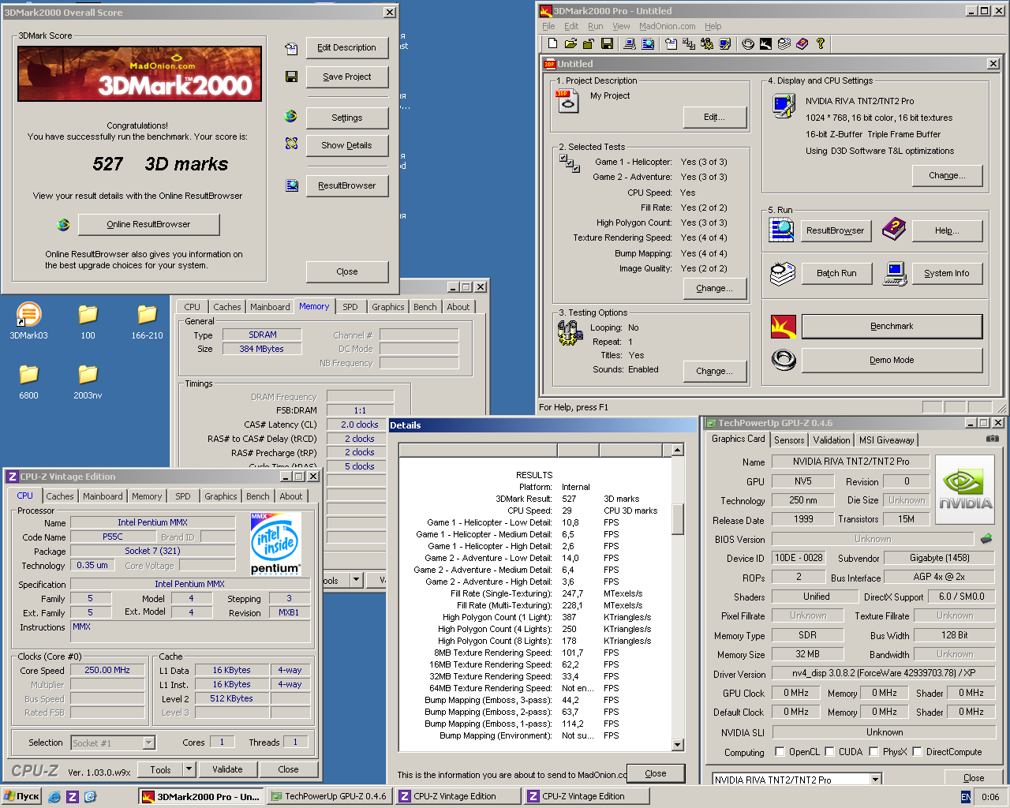Viewport: 1010px width, 808px height.
Task: Click the Demo Mode ring icon in 3DMark2000 toolbar
Action: coord(748,43)
